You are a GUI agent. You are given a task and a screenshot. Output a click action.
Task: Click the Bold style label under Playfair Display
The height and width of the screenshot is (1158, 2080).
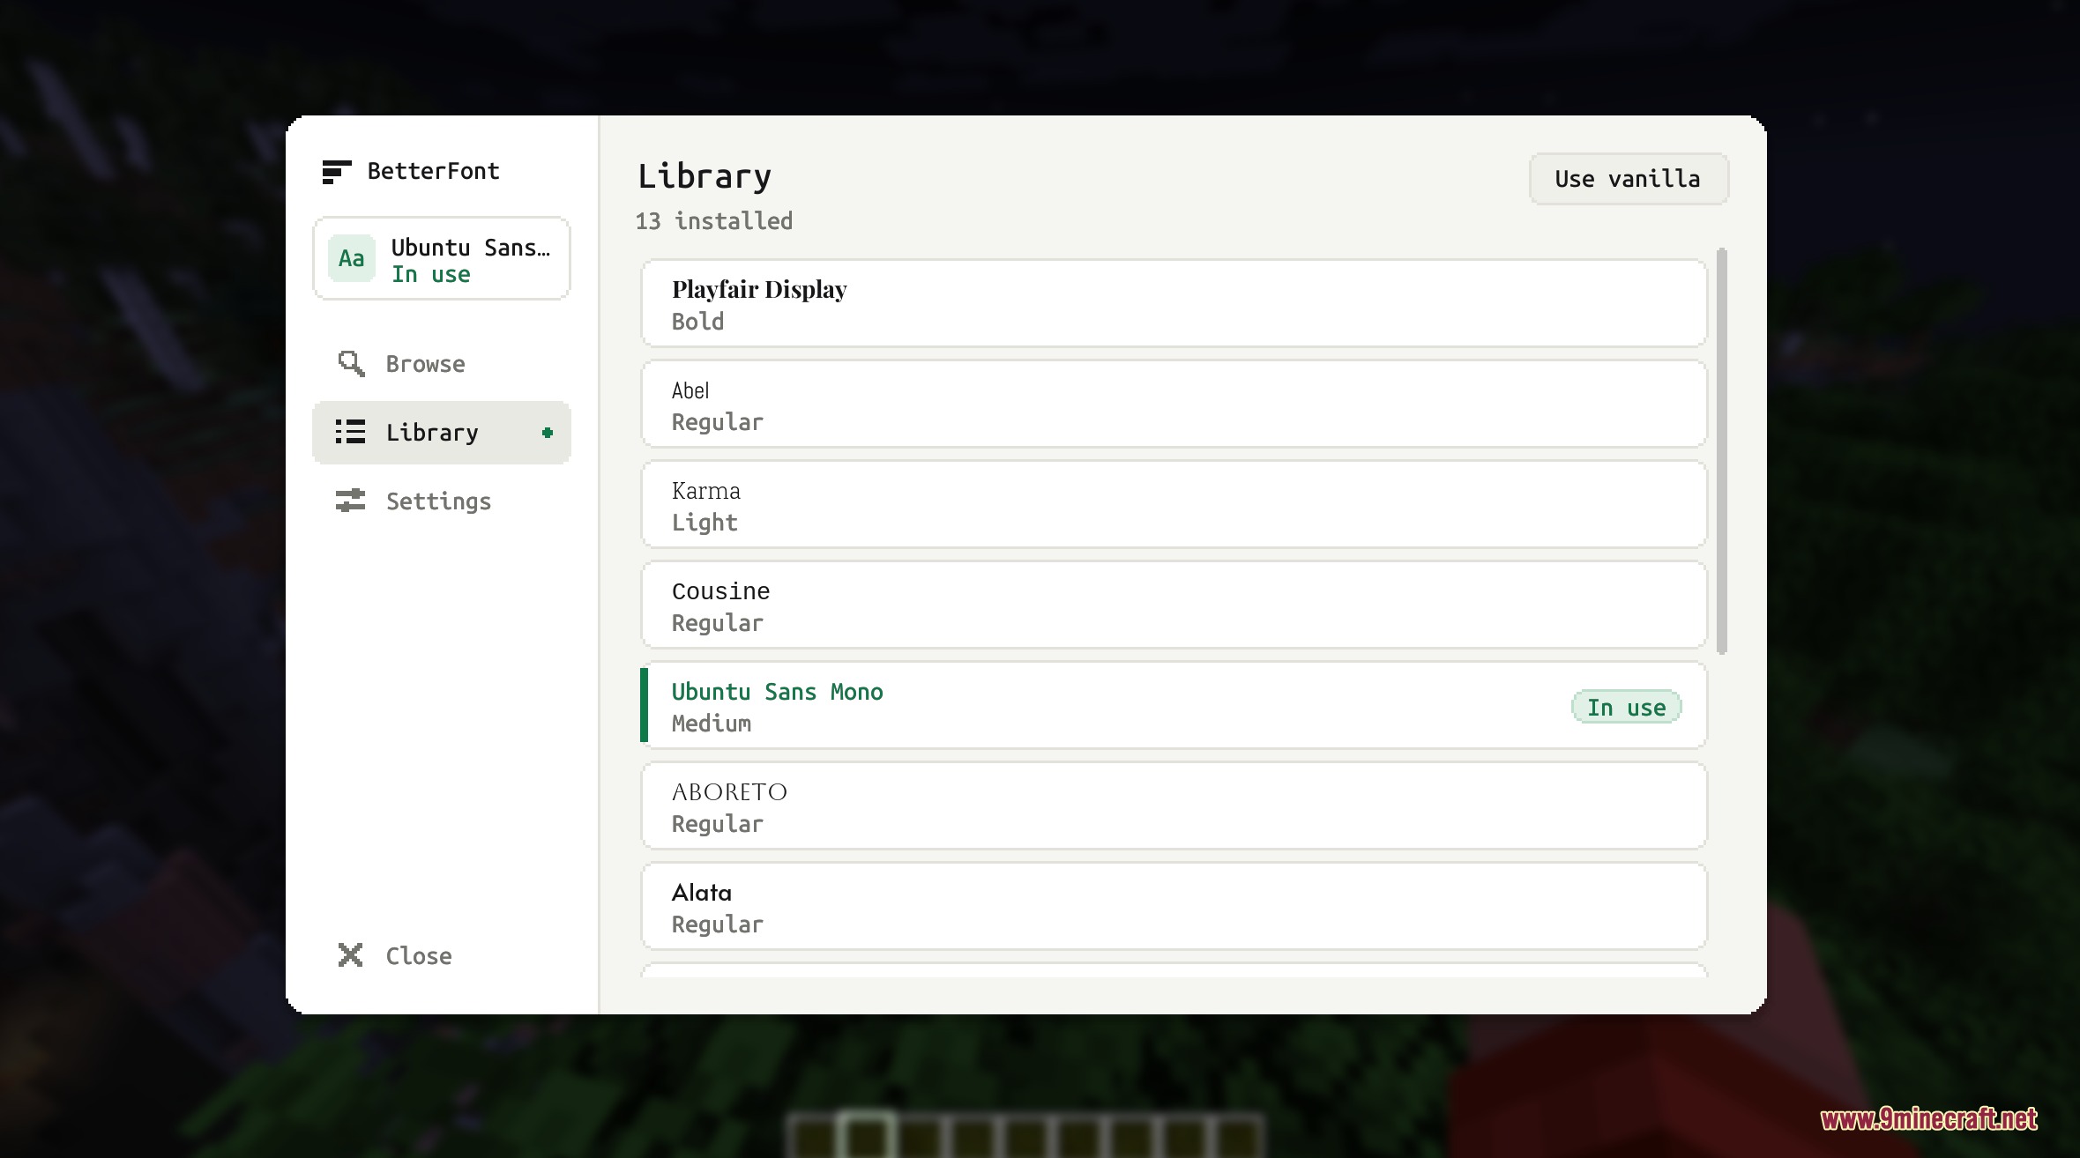[x=697, y=322]
